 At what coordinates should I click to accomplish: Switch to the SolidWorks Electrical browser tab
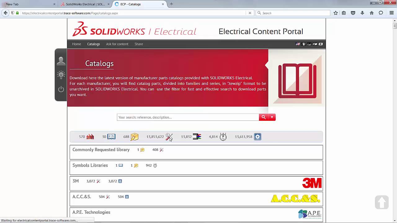(x=85, y=4)
